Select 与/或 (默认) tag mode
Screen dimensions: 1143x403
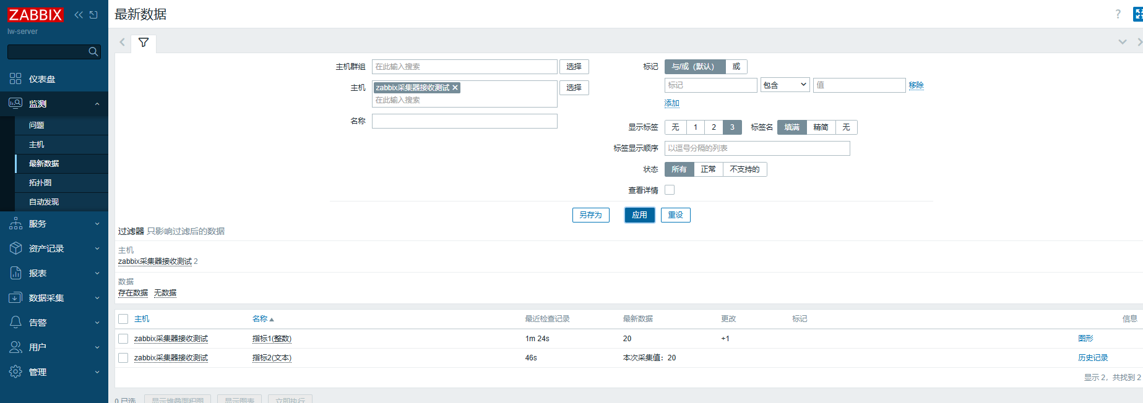point(695,67)
